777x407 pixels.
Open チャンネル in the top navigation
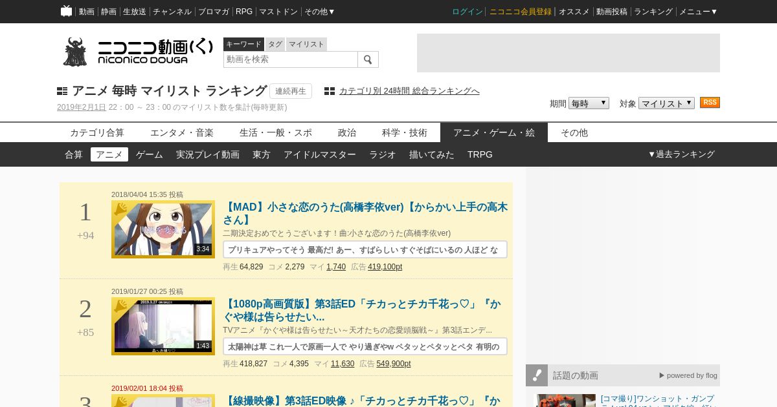pyautogui.click(x=172, y=12)
